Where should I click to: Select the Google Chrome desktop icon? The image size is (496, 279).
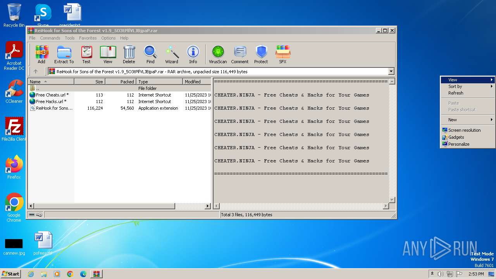[14, 208]
